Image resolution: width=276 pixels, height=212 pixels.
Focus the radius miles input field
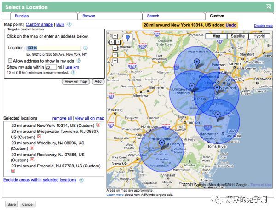(x=51, y=67)
